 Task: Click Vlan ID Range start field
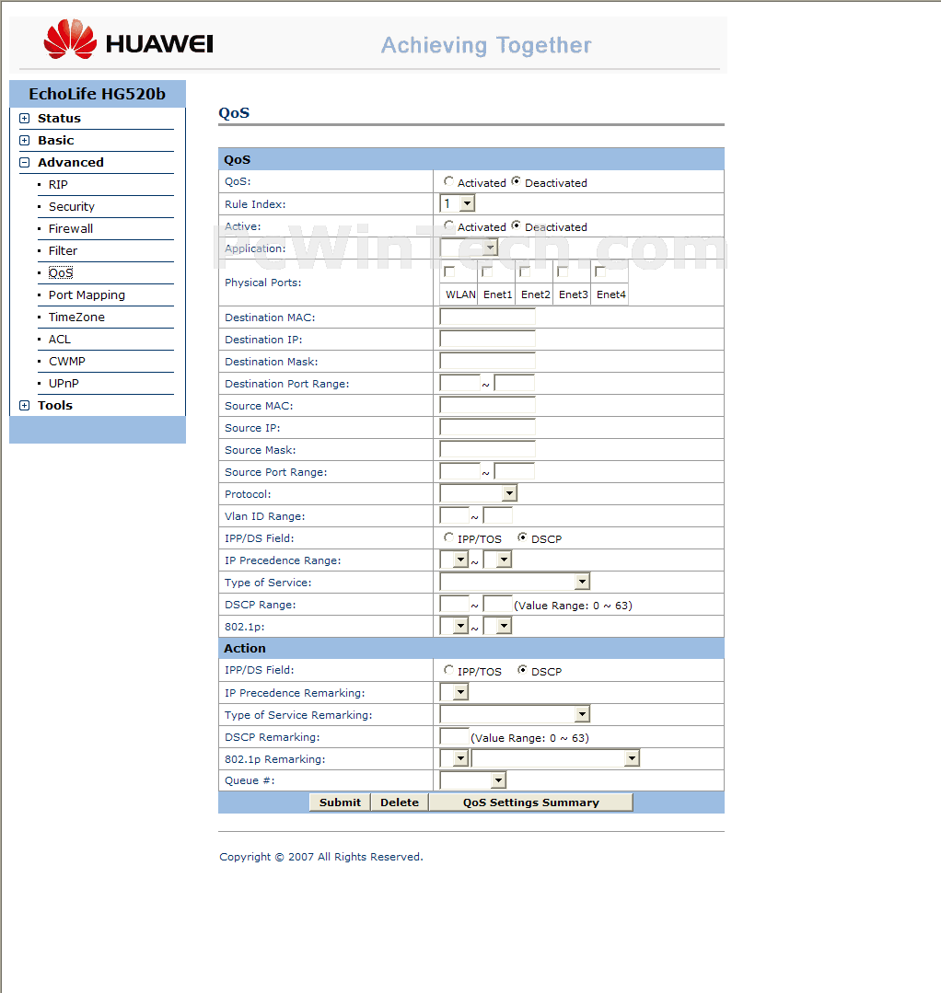pos(454,515)
